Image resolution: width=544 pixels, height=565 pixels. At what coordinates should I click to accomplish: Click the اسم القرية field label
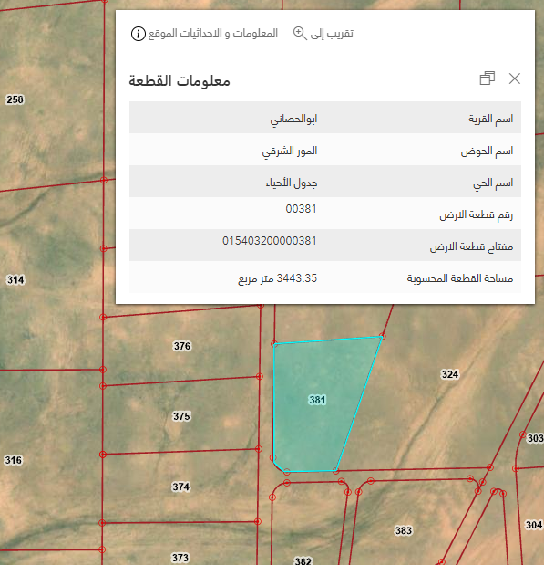click(x=491, y=119)
